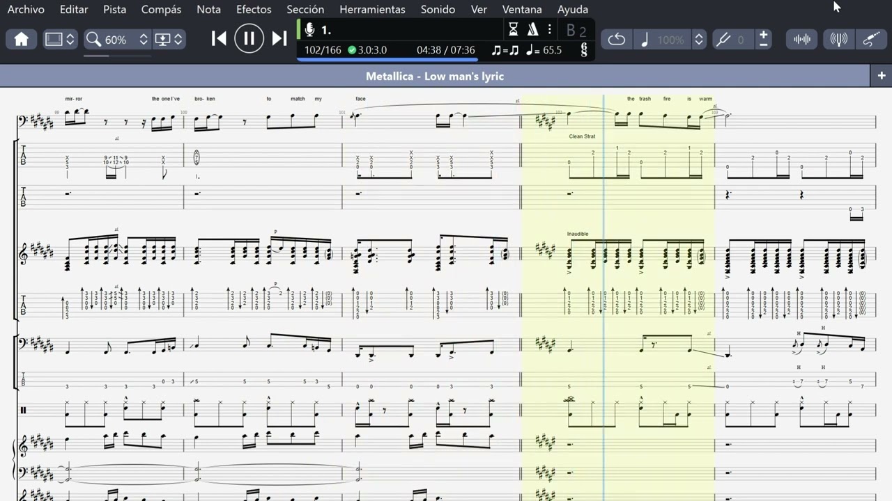Open the Efectos menu
892x501 pixels.
tap(254, 9)
